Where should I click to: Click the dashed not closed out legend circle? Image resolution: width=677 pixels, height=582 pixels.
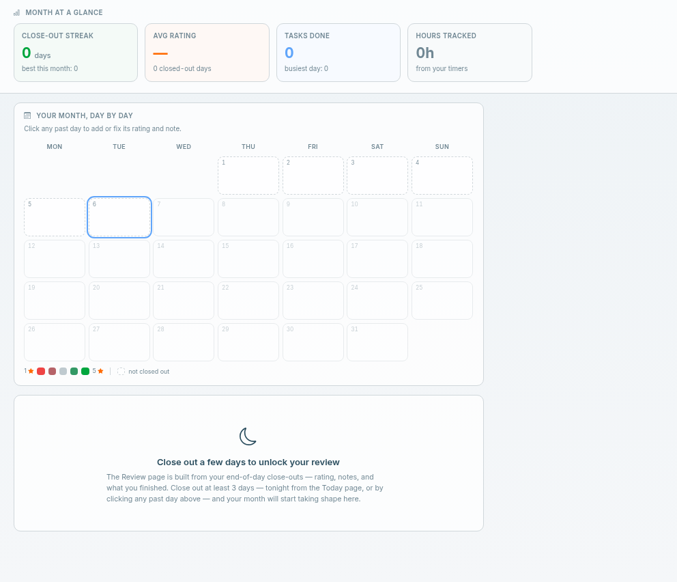pyautogui.click(x=121, y=372)
